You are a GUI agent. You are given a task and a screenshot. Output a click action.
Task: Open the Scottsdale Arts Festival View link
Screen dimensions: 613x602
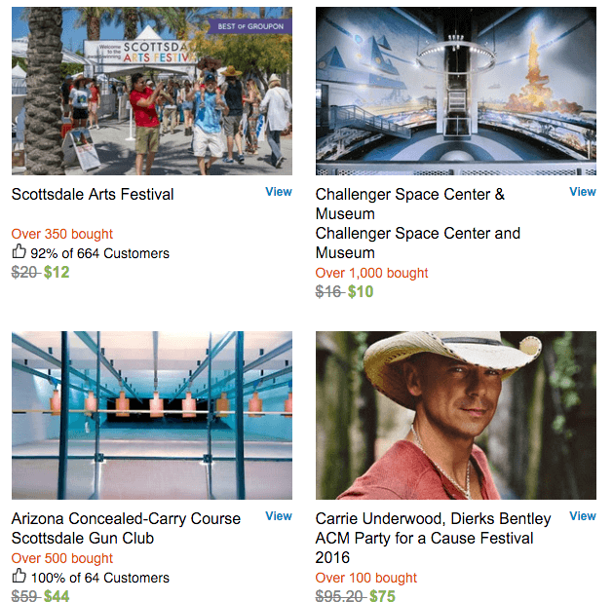pyautogui.click(x=279, y=192)
